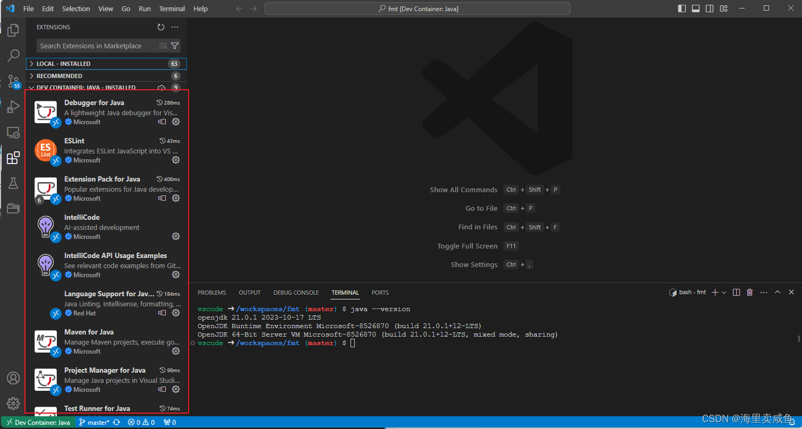Viewport: 802px width, 429px height.
Task: Refresh the installed extensions list
Action: (x=161, y=27)
